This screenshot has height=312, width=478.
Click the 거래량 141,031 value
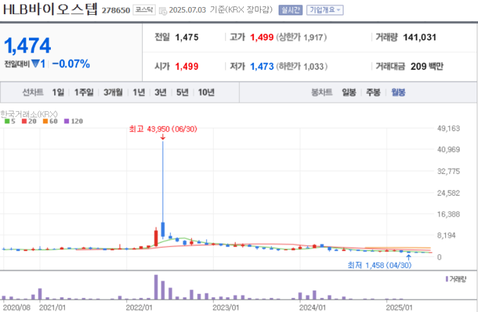pyautogui.click(x=419, y=37)
